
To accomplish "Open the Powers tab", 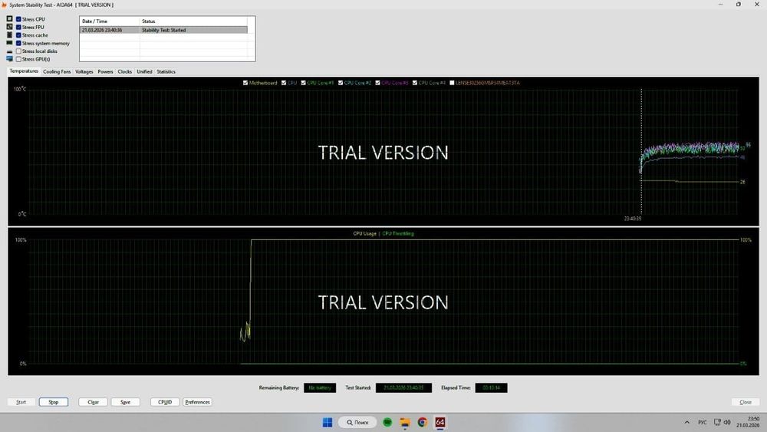I will coord(105,71).
